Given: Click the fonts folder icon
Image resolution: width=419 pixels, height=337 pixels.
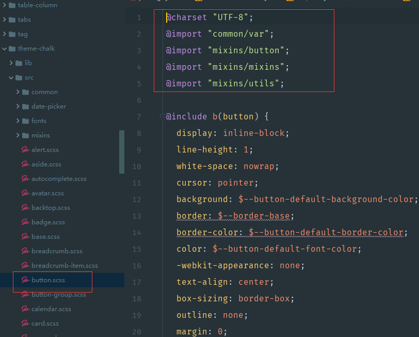Looking at the screenshot, I should pyautogui.click(x=25, y=121).
